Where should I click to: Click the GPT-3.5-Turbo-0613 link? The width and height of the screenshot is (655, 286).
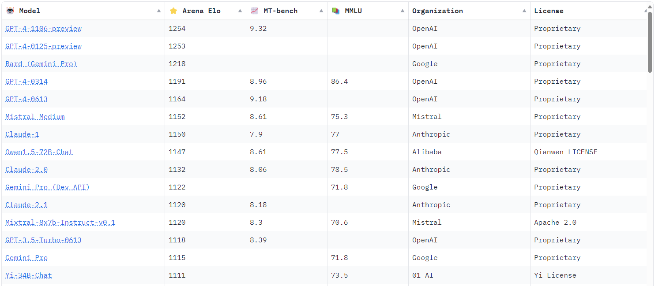[x=43, y=240]
